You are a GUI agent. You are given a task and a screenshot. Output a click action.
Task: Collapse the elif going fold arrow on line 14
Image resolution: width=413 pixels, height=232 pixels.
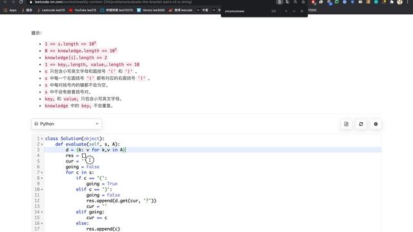[42, 212]
